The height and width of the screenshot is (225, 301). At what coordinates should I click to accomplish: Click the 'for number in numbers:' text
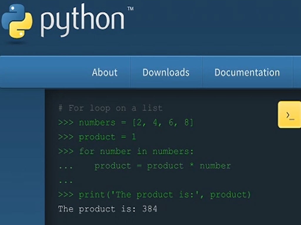(136, 151)
